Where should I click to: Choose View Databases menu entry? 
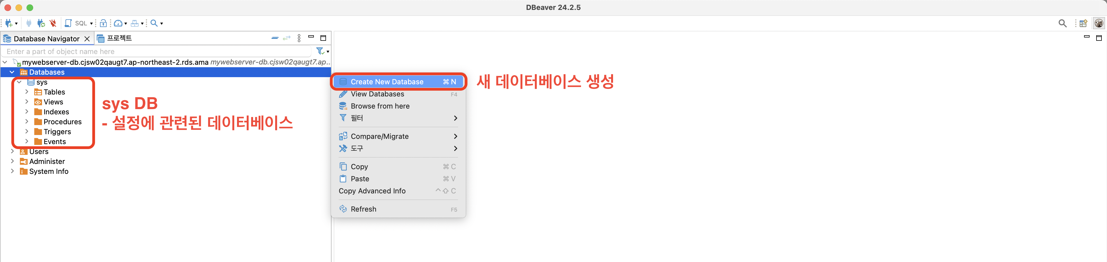point(398,94)
